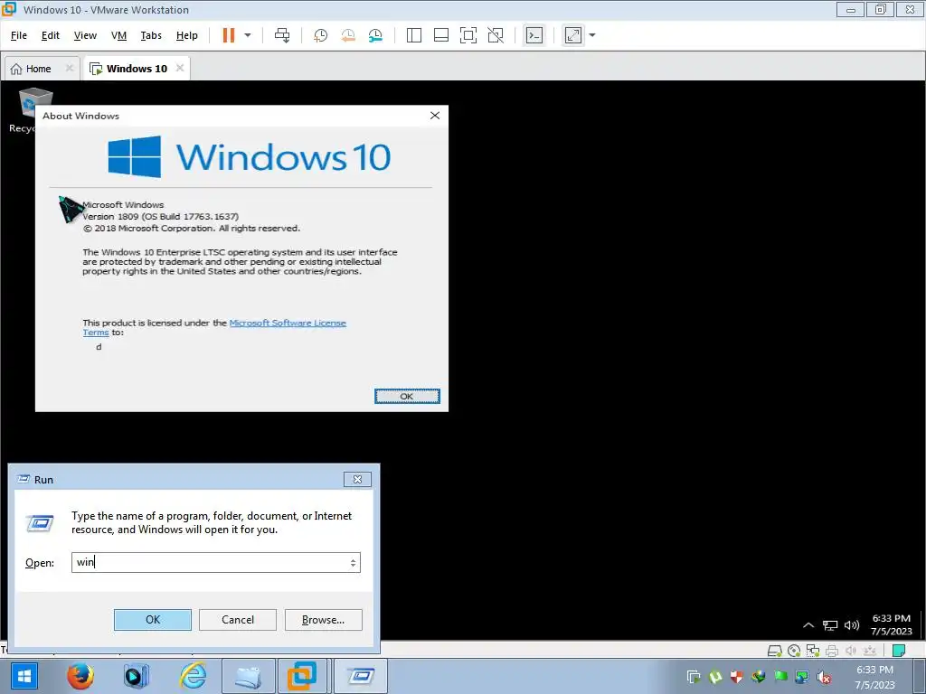The height and width of the screenshot is (694, 926).
Task: Click the host network connection tray icon
Action: (802, 677)
